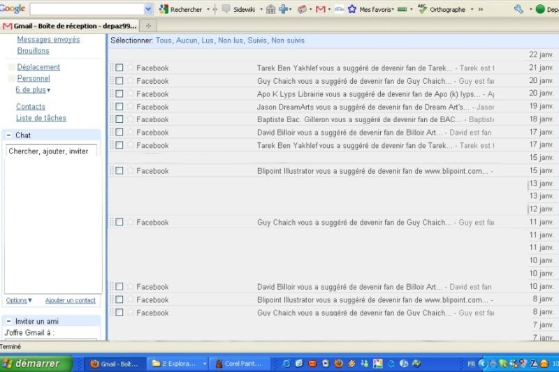Select the Gmail - Boîte de réception tab
This screenshot has height=372, width=559.
coord(69,26)
